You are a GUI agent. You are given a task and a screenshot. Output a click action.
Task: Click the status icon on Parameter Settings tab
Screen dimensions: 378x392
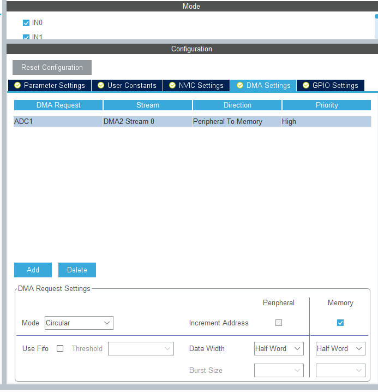coord(17,85)
